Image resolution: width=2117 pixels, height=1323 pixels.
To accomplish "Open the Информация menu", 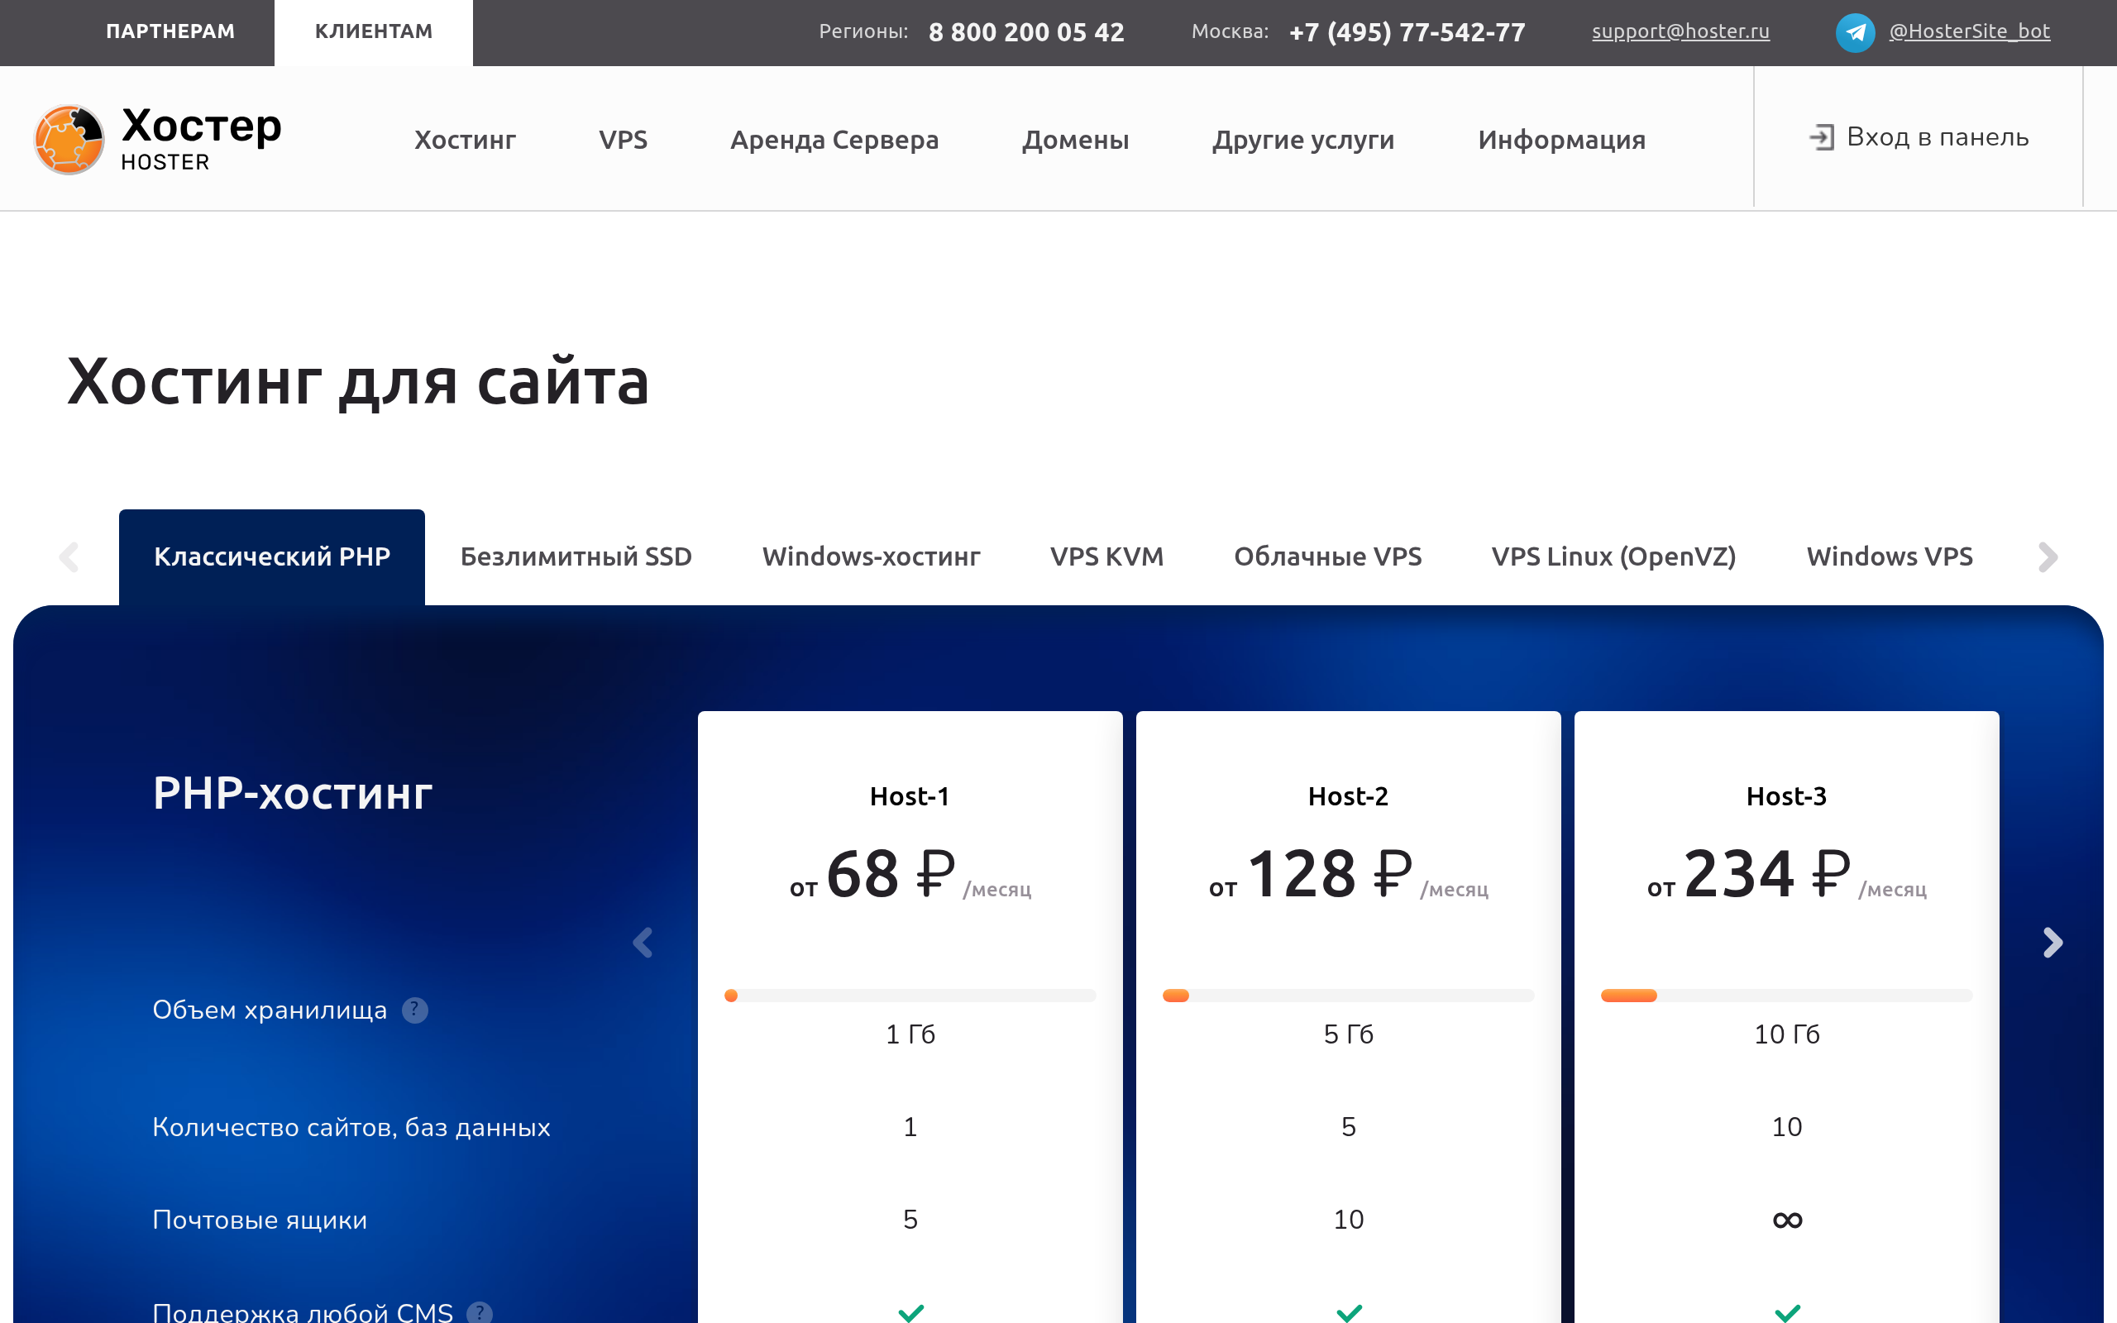I will pyautogui.click(x=1561, y=139).
